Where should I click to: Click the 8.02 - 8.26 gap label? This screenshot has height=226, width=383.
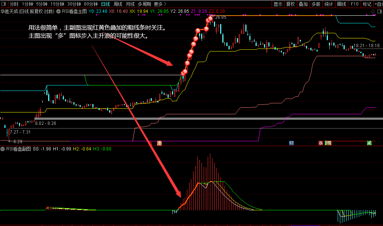coord(46,123)
